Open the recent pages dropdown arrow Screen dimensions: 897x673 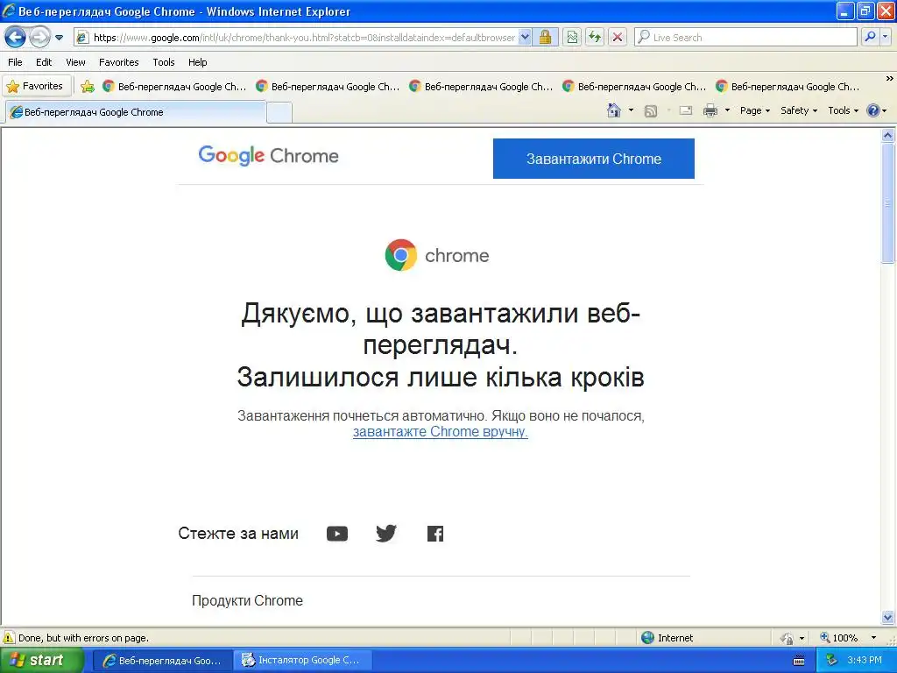pyautogui.click(x=59, y=38)
